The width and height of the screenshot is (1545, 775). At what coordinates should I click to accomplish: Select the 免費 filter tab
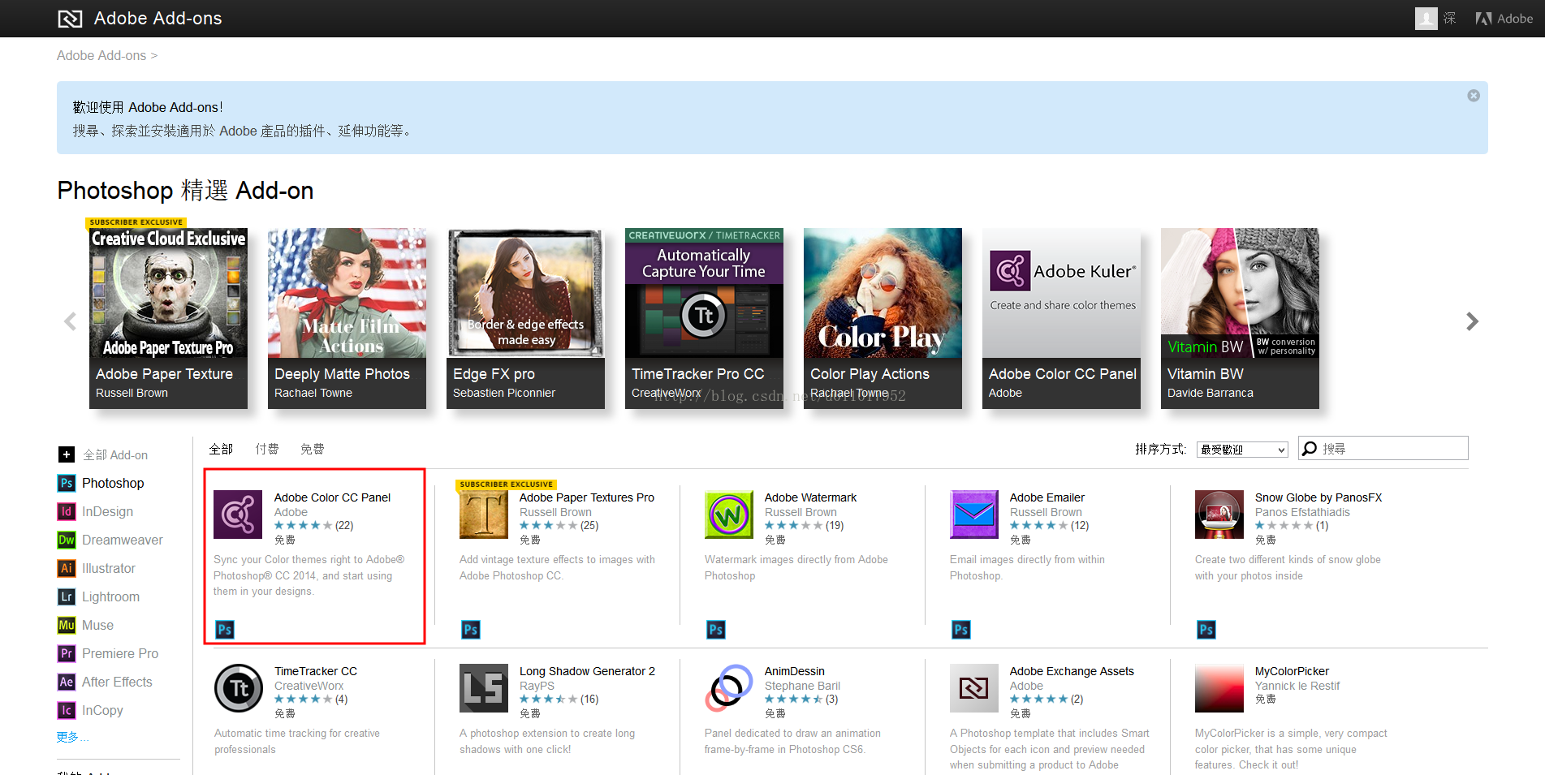313,449
